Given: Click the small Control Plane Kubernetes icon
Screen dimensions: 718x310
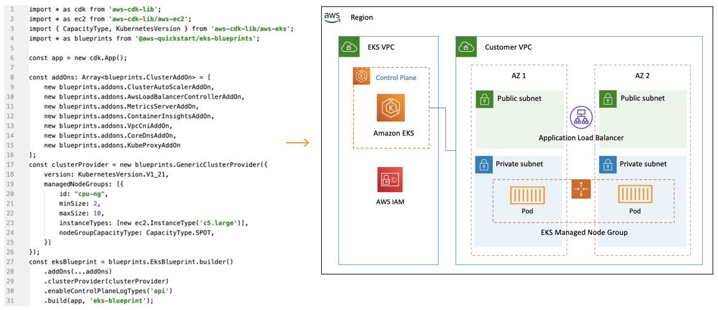Looking at the screenshot, I should (361, 76).
